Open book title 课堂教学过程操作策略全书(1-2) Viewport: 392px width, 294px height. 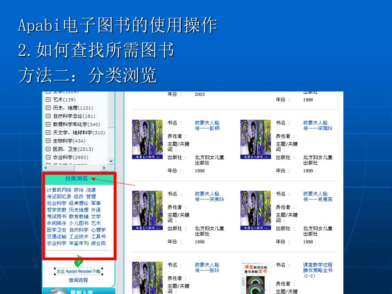click(x=318, y=270)
